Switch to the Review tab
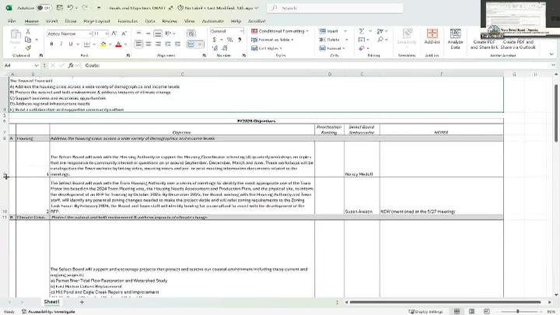 point(170,21)
